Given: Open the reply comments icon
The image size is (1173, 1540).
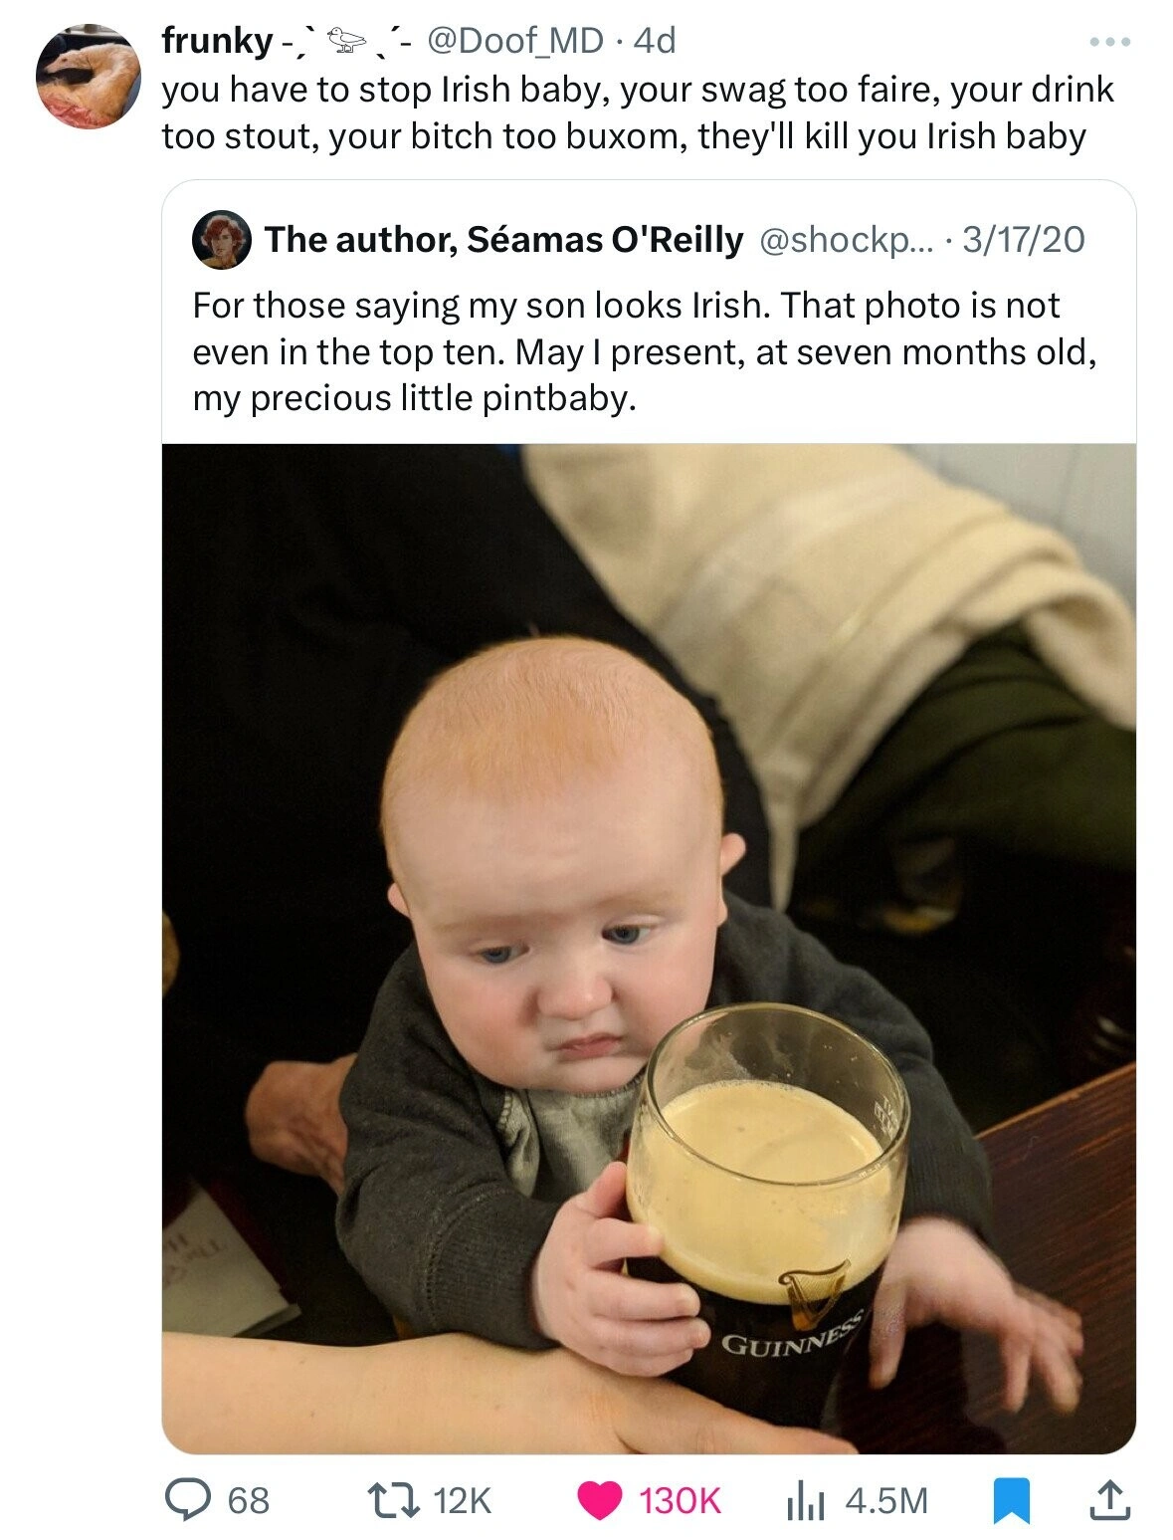Looking at the screenshot, I should tap(187, 1499).
